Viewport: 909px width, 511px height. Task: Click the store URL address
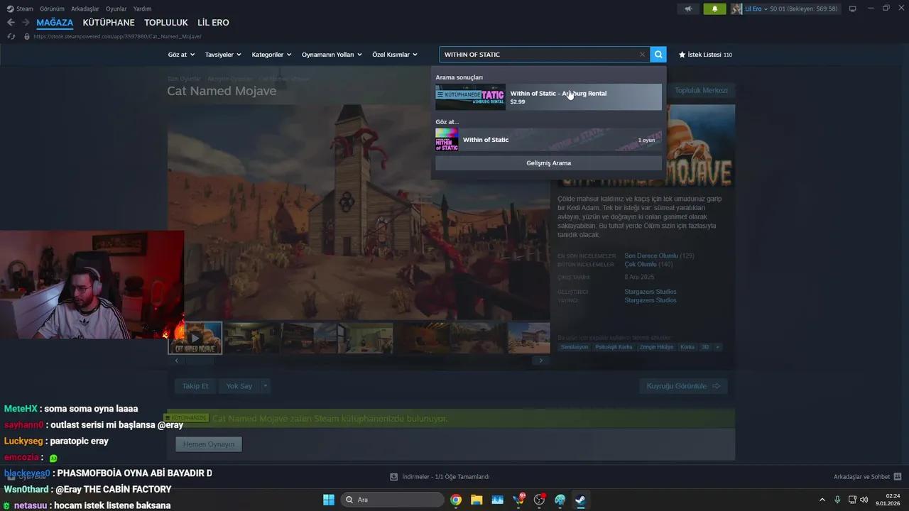(118, 36)
